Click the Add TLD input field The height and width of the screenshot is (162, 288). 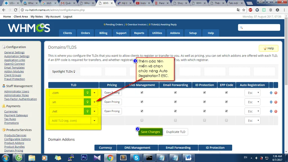[x=70, y=121]
